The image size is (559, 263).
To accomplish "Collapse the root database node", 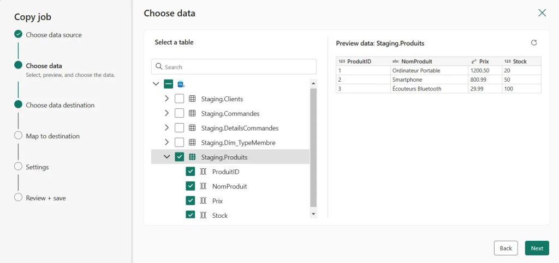I will click(x=156, y=84).
